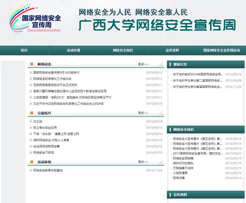Expand 更多>> for the 公益短片 section
Viewport: 246px width, 203px height.
click(143, 113)
